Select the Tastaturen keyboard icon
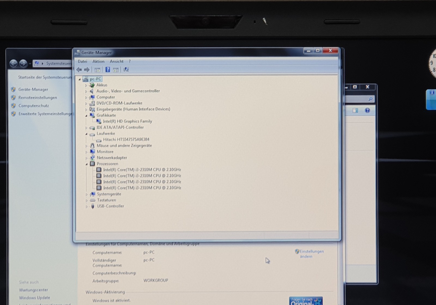This screenshot has height=305, width=436. click(93, 200)
